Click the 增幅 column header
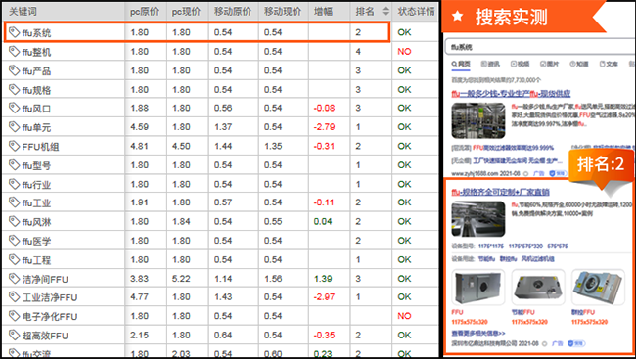The height and width of the screenshot is (359, 636). 323,12
